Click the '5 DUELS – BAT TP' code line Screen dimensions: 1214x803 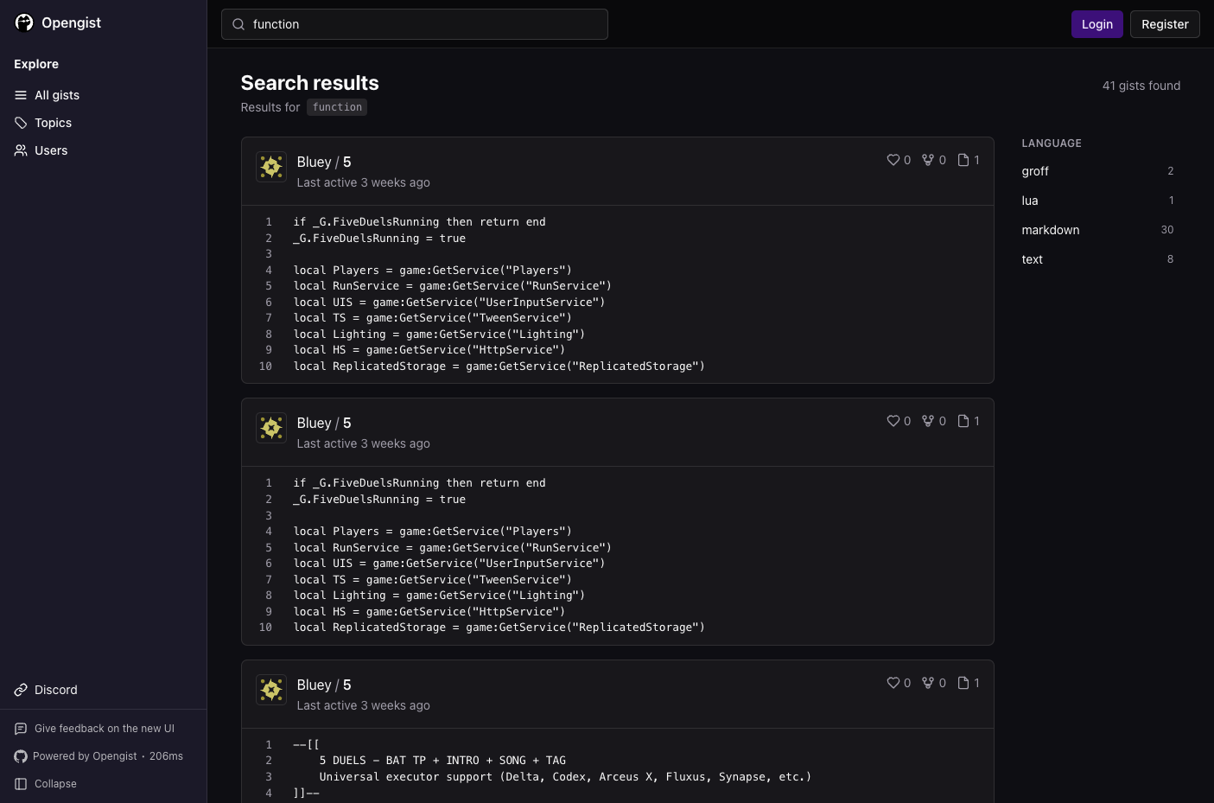(442, 761)
